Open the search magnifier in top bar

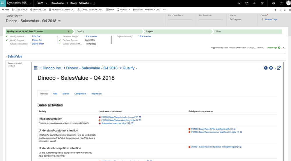click(239, 3)
